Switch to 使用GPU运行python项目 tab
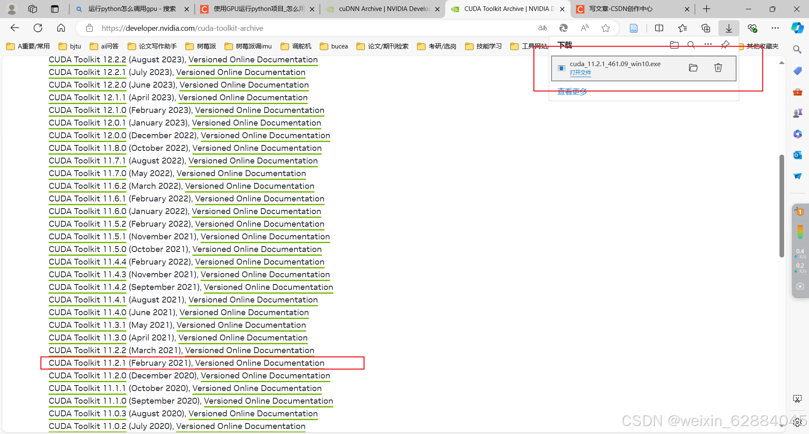The width and height of the screenshot is (809, 434). pos(257,9)
